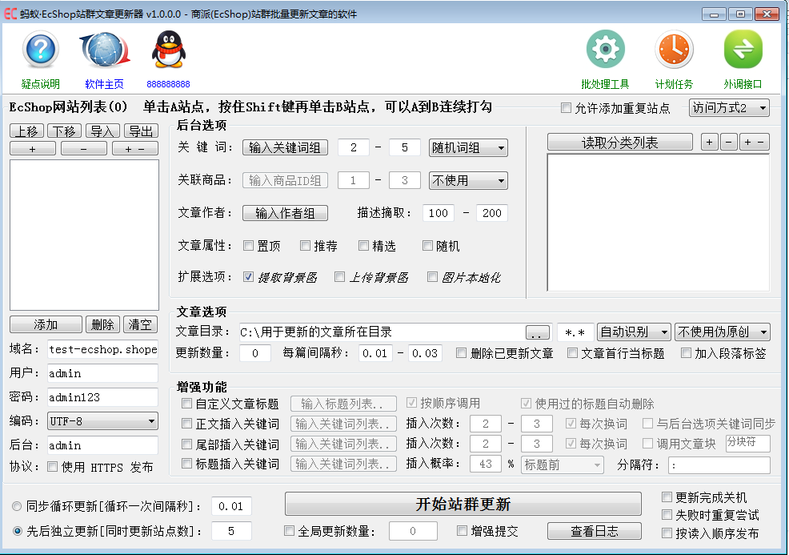Click the 用户 admin input field
The height and width of the screenshot is (555, 789).
click(x=102, y=373)
